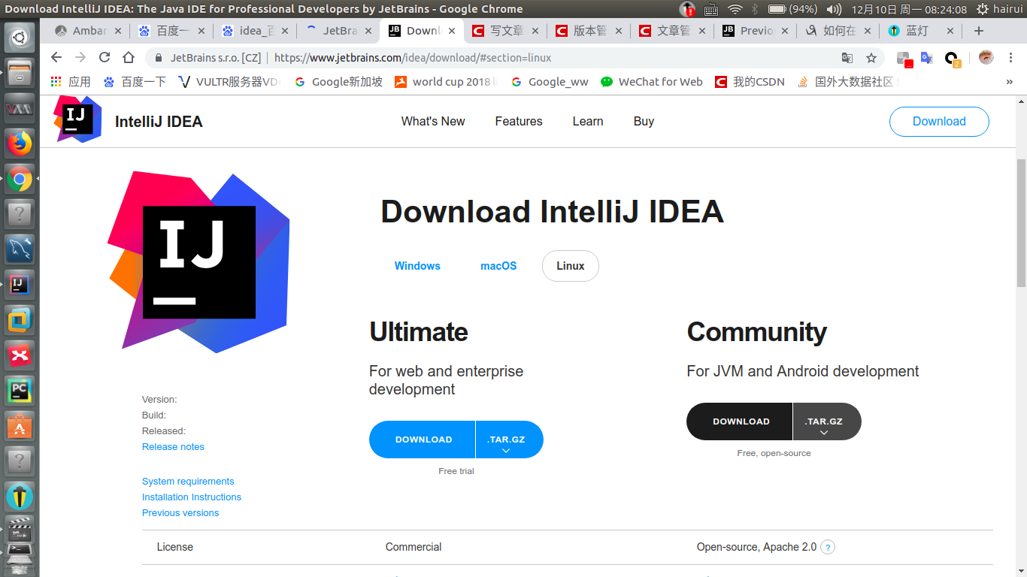Open MySQL Workbench from the dock
1027x577 pixels.
[20, 249]
